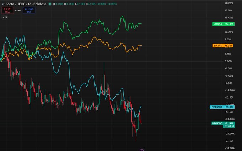Click the 20.00% scale label
242x151 pixels.
click(x=229, y=3)
